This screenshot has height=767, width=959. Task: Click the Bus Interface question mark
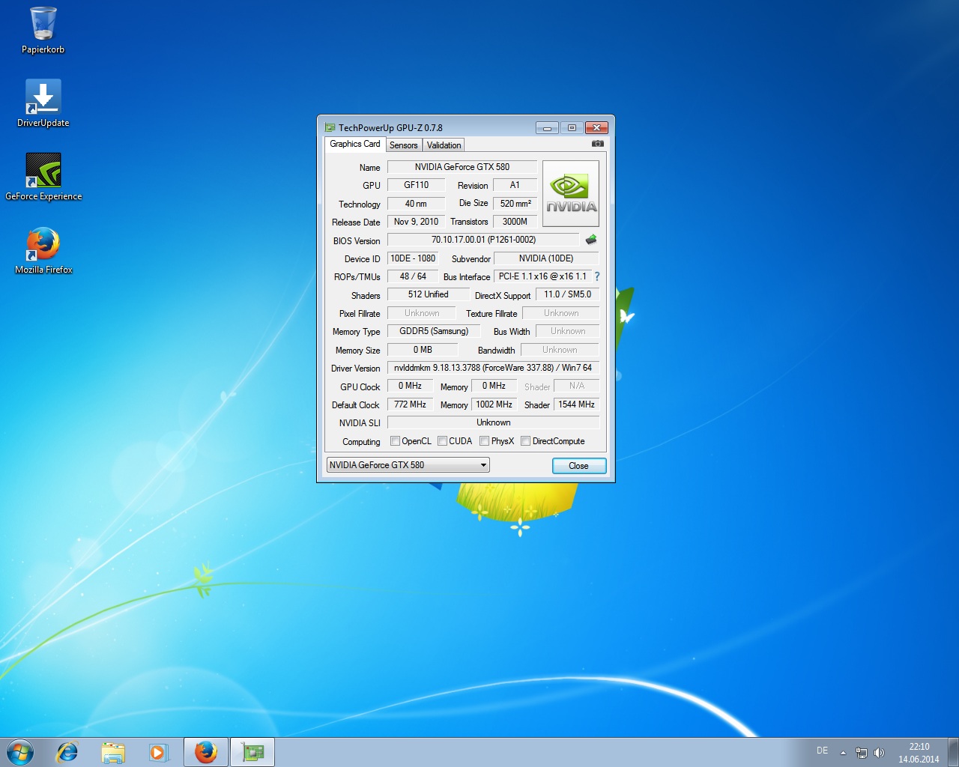597,276
